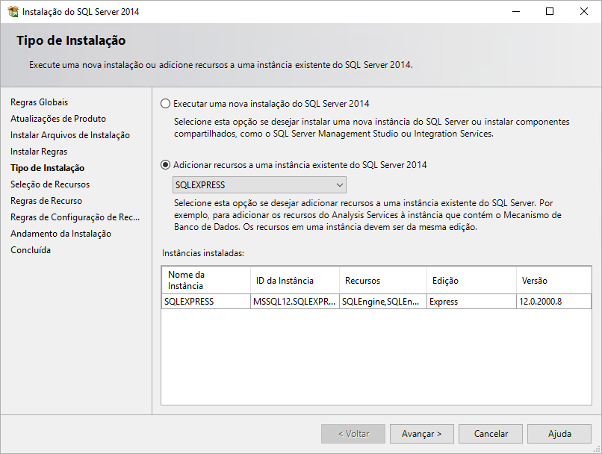Select 'Executar uma nova instalação' radio option
Viewport: 602px width, 454px height.
tap(166, 104)
